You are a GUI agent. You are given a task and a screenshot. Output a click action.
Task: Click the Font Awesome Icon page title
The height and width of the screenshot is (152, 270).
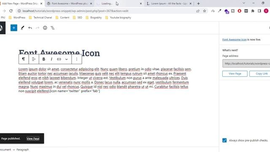tap(59, 53)
